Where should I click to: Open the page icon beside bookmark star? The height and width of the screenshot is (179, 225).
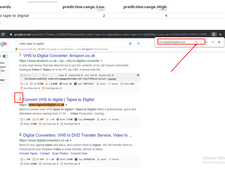(214, 34)
